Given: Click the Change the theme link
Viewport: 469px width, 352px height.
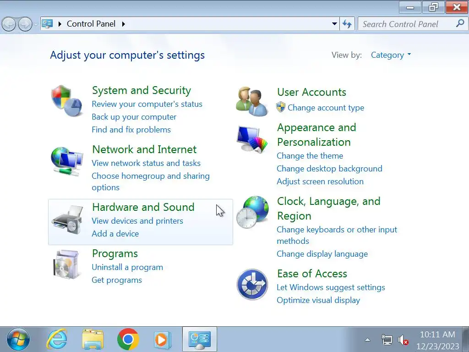Looking at the screenshot, I should pyautogui.click(x=310, y=156).
